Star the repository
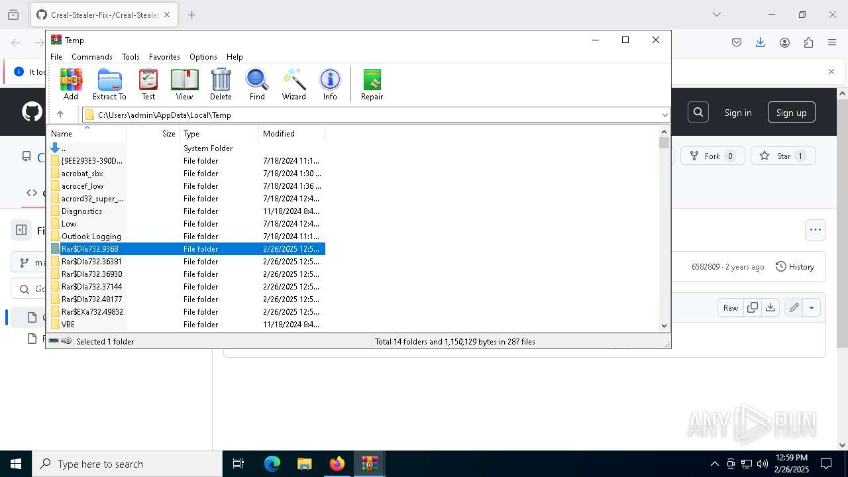The width and height of the screenshot is (848, 477). coord(783,156)
